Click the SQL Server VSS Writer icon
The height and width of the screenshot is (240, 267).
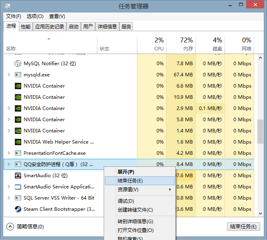pyautogui.click(x=18, y=198)
